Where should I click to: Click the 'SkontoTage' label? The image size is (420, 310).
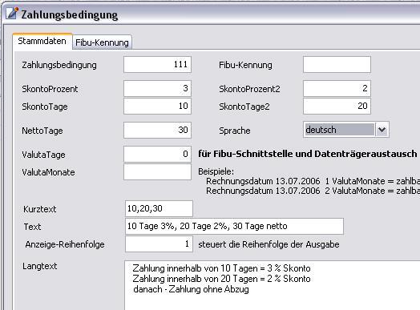(45, 107)
